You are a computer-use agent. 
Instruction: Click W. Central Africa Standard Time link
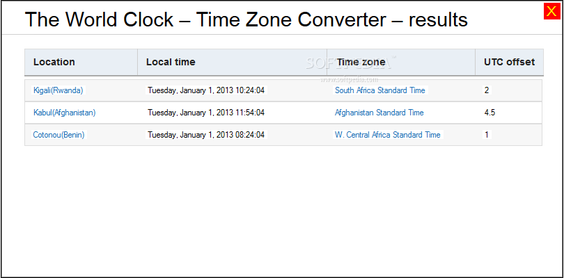tap(387, 135)
